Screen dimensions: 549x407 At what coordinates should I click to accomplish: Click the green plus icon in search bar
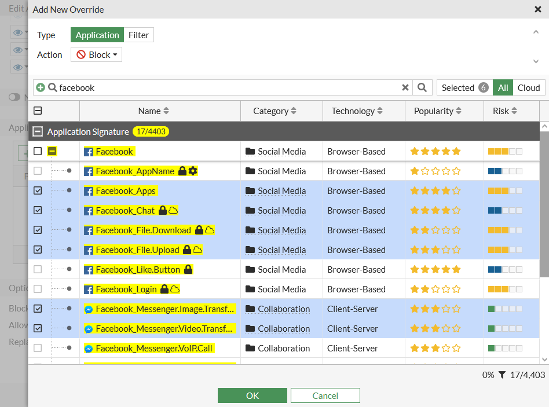[x=39, y=87]
